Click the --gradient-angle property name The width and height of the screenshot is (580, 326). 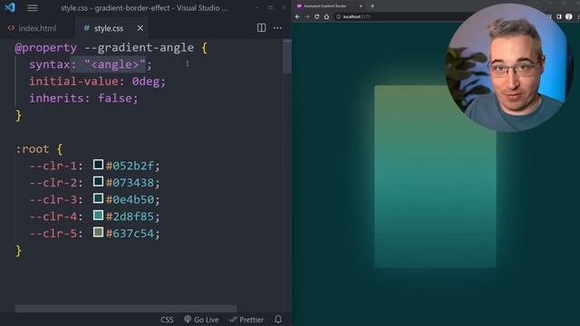pos(139,48)
